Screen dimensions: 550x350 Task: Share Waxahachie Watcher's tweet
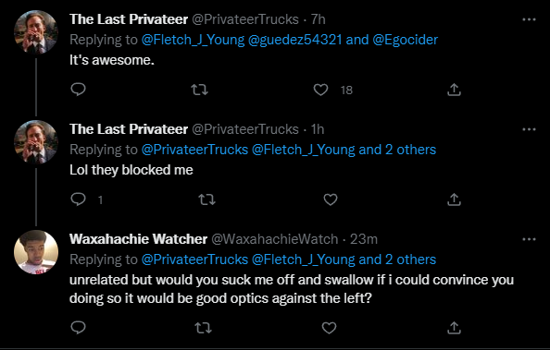click(x=454, y=328)
